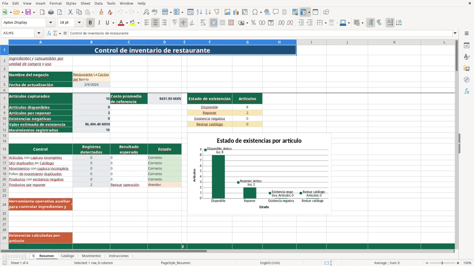Open the sidebar Gallery panel
This screenshot has width=474, height=266.
tap(466, 68)
